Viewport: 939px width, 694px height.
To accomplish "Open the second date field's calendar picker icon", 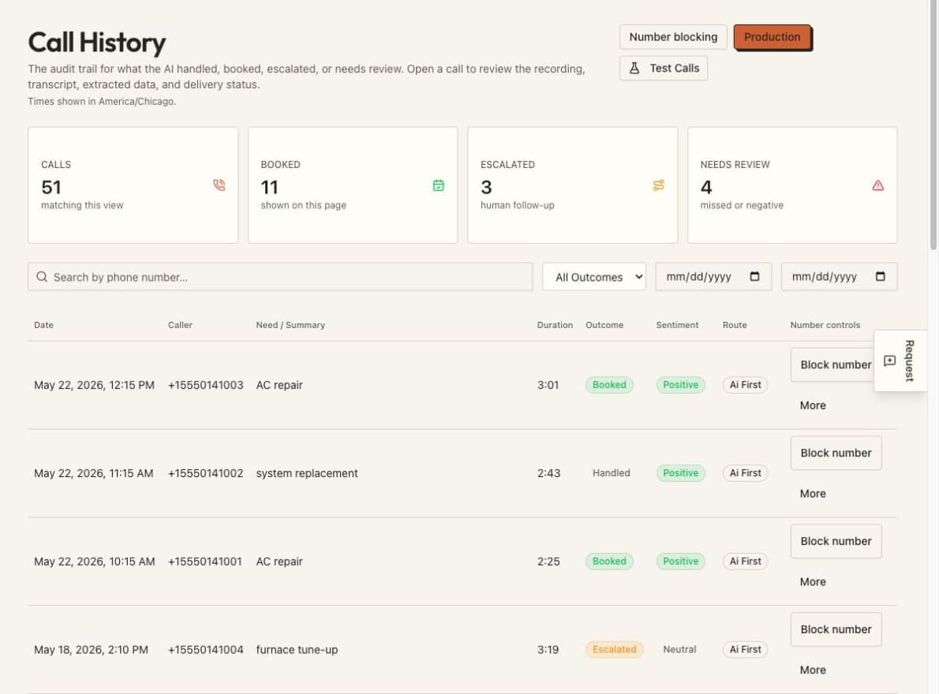I will click(x=881, y=276).
